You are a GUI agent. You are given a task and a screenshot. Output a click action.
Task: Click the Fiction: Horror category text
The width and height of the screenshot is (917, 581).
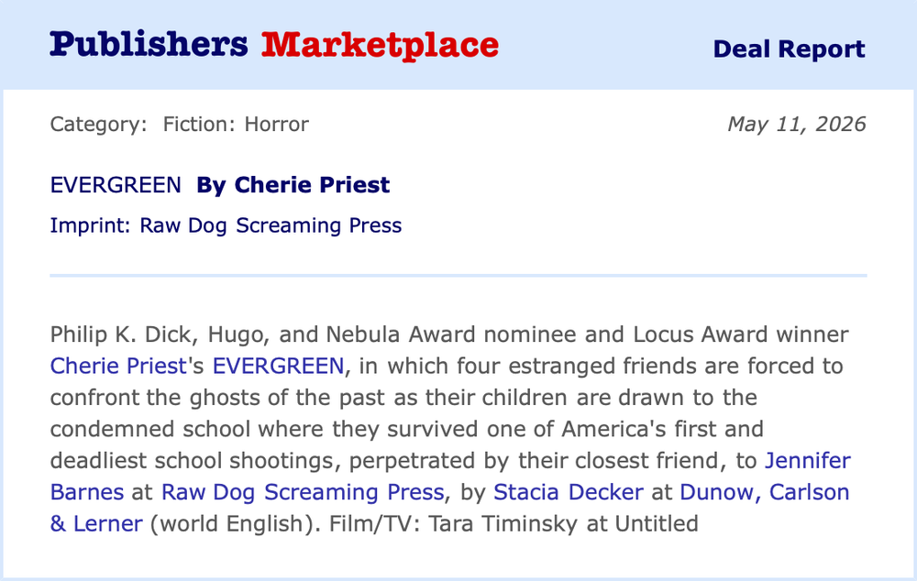(x=236, y=124)
